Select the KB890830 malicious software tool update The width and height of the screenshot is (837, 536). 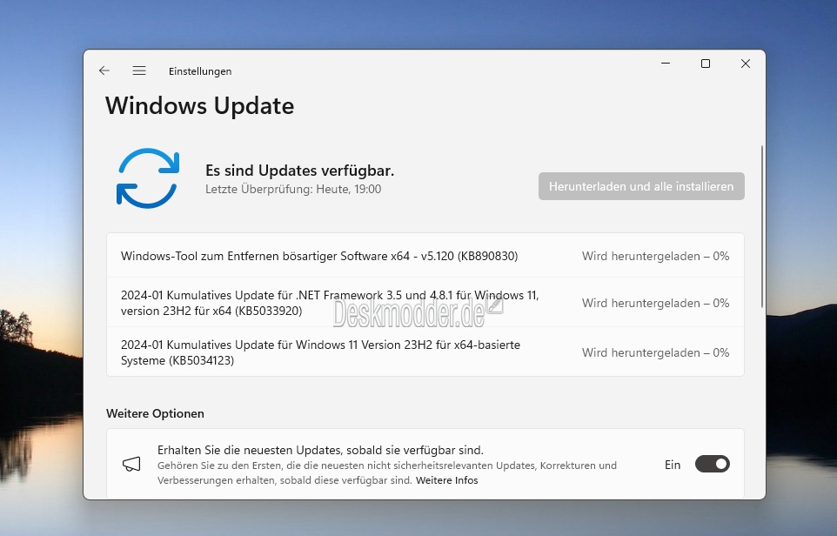[x=425, y=256]
